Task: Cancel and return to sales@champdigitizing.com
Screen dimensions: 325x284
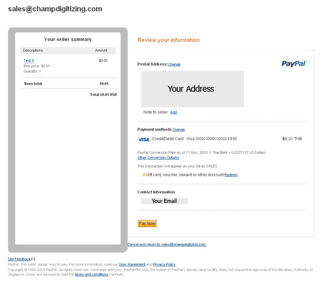Action: [x=167, y=244]
